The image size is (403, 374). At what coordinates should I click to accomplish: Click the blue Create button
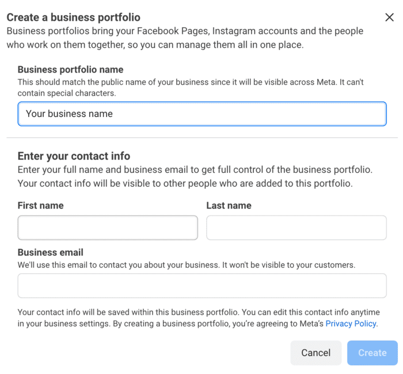pyautogui.click(x=372, y=353)
